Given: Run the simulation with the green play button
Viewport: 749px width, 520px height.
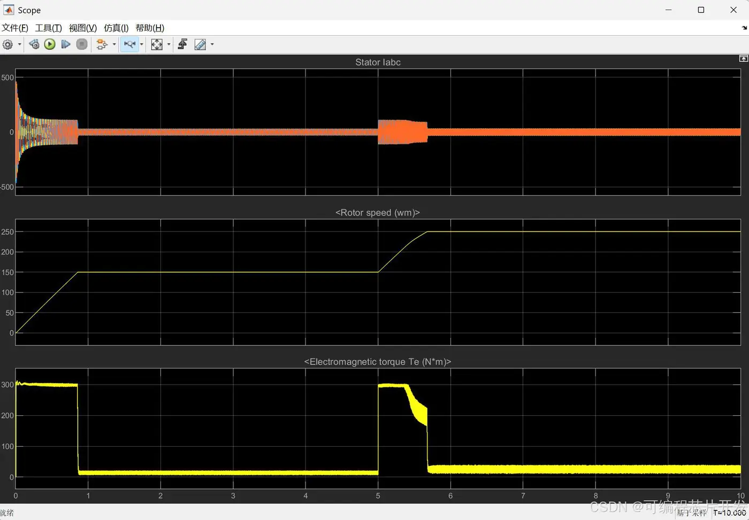Looking at the screenshot, I should tap(50, 44).
